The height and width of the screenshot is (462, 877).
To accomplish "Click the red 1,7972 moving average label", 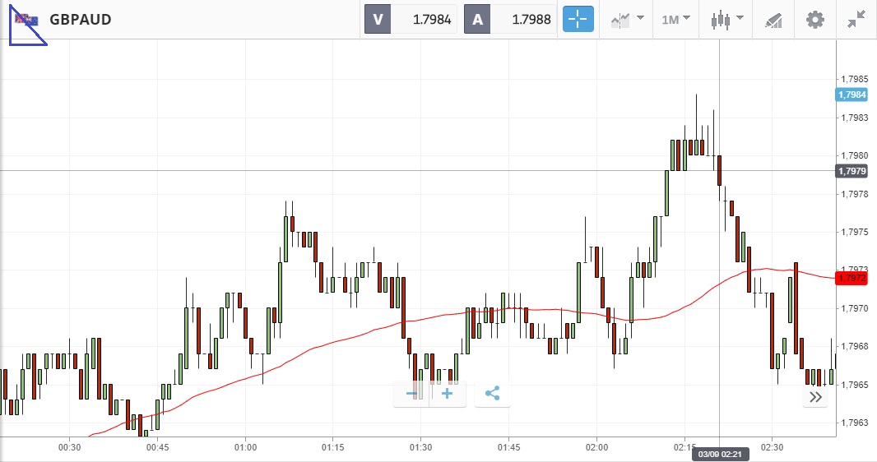I will (x=851, y=278).
